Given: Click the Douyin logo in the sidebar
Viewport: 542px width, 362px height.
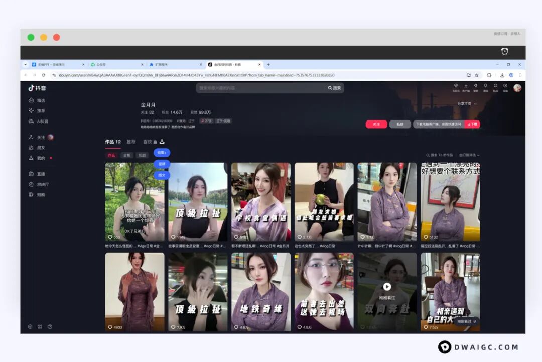Looking at the screenshot, I should tap(37, 88).
